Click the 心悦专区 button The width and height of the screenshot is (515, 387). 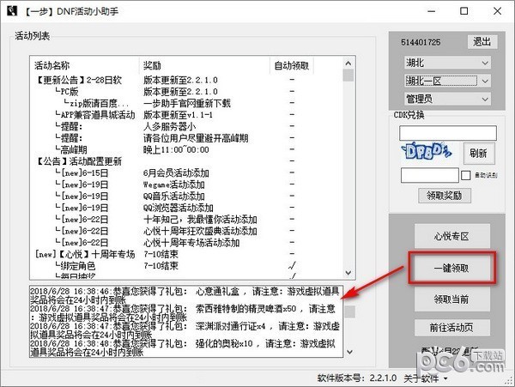tap(452, 236)
